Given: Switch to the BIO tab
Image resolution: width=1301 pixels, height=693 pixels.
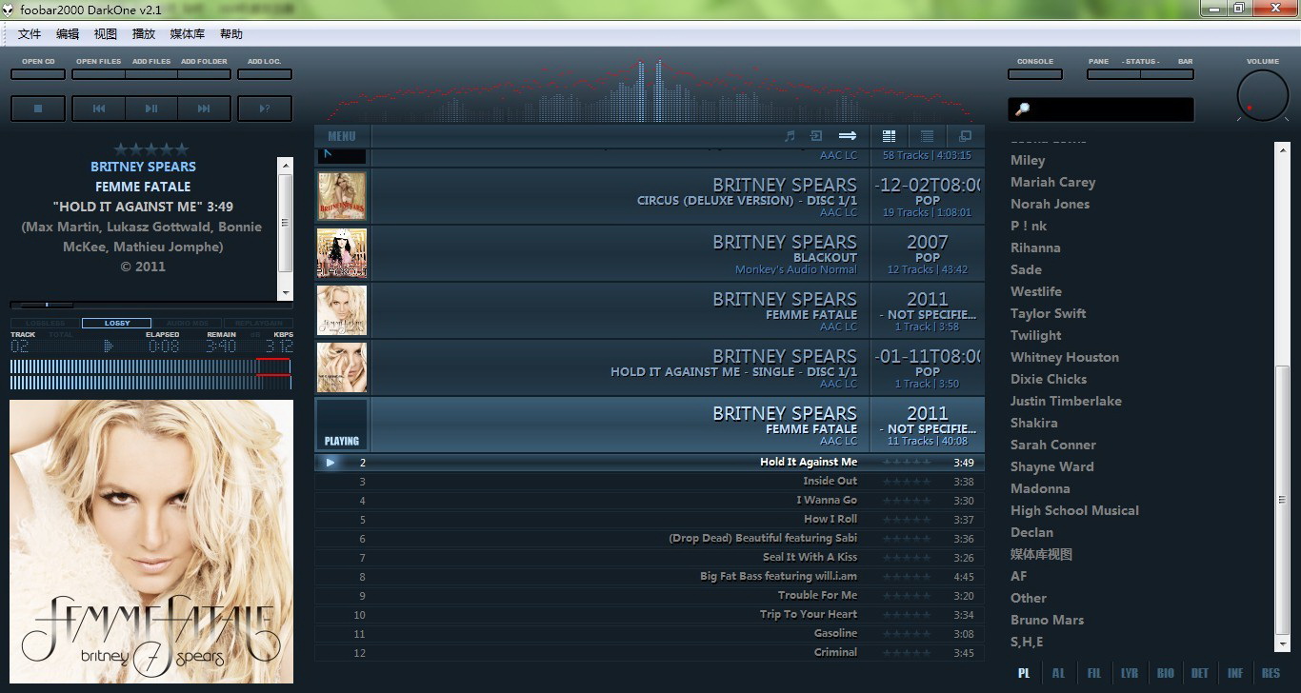Looking at the screenshot, I should [1165, 673].
